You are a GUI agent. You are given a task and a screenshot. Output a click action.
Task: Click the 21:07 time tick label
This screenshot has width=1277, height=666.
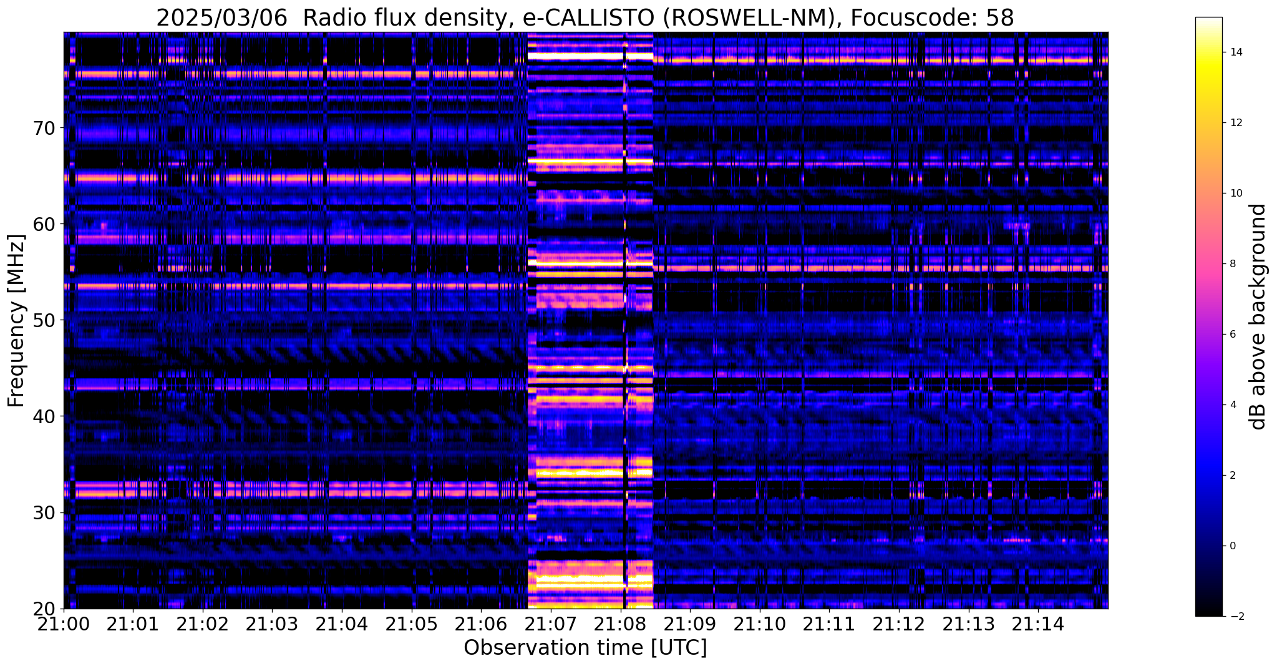[551, 624]
